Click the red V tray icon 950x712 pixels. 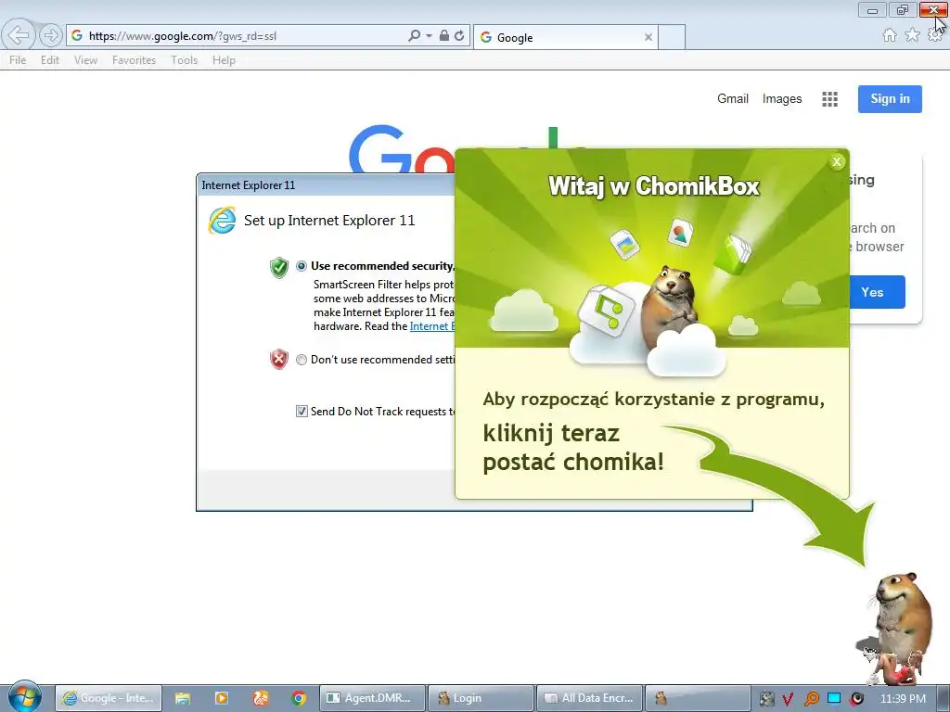tap(788, 699)
